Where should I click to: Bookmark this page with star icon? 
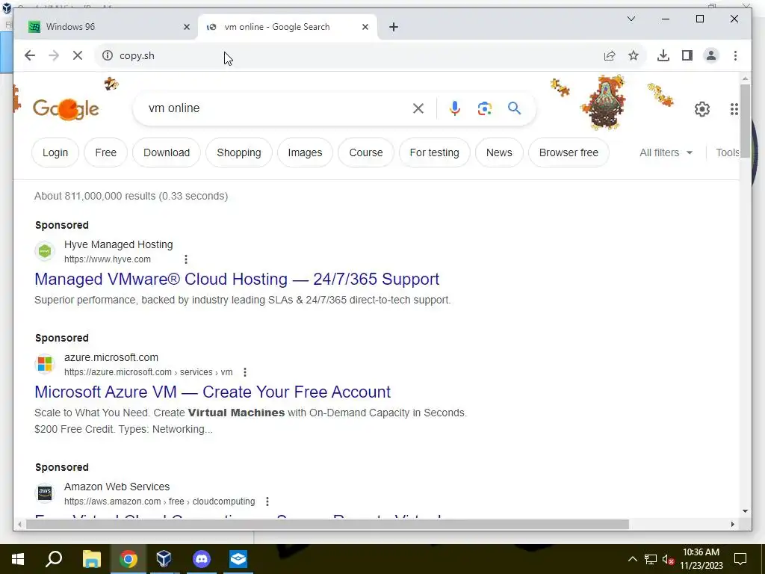[634, 55]
